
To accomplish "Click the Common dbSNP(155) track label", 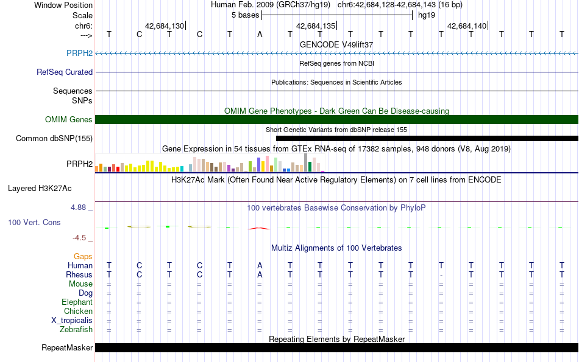I will tap(54, 138).
